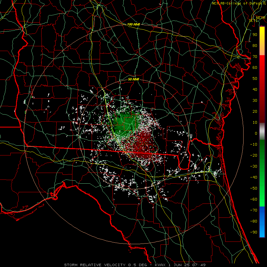
Task: Click the -40 scale value label
Action: (254, 177)
